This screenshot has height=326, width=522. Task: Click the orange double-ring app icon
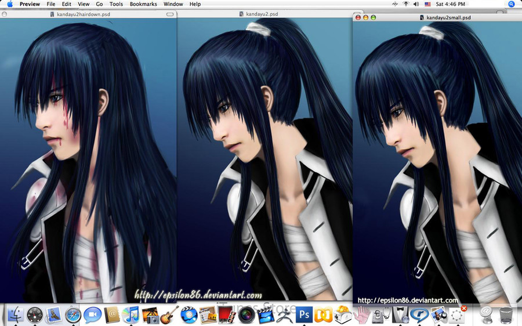(x=323, y=314)
